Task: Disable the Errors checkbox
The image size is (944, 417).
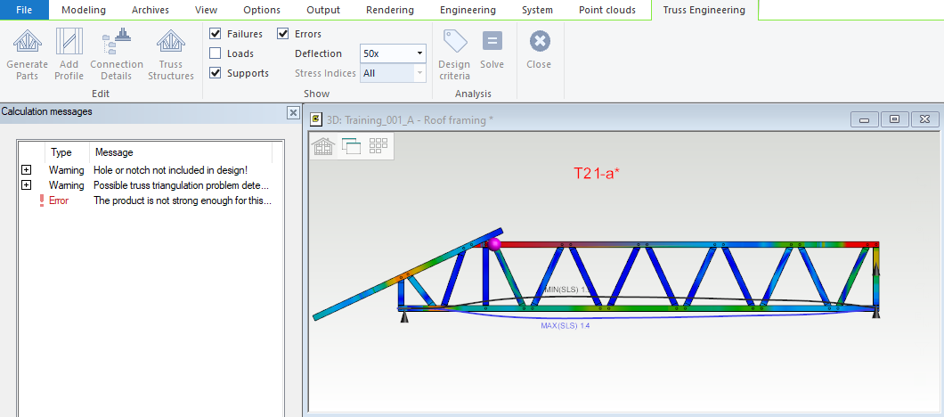Action: (x=283, y=34)
